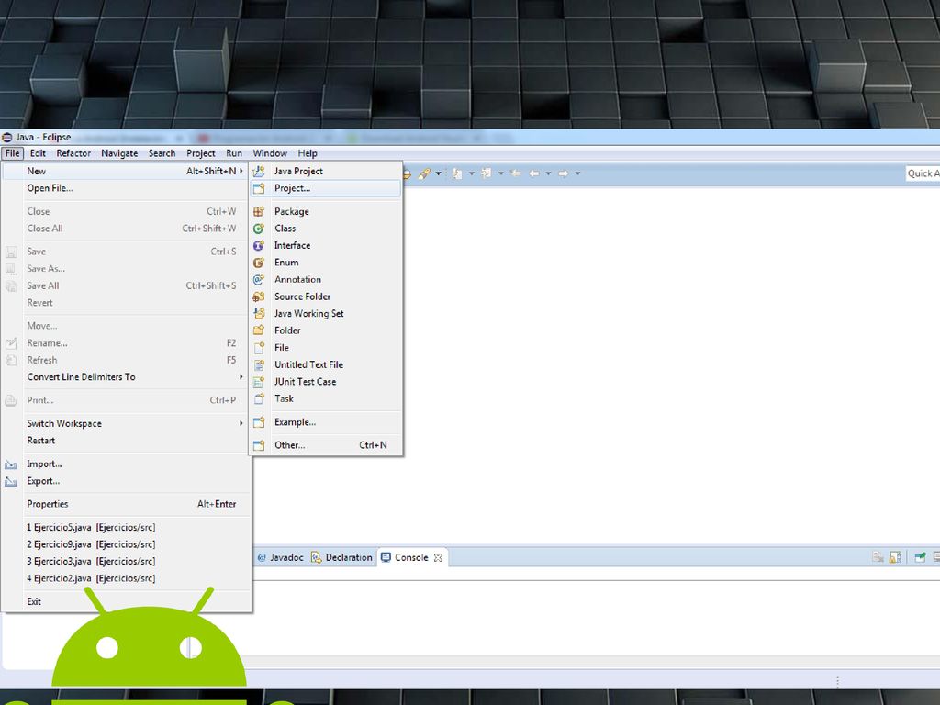Open the Window menu

[270, 153]
